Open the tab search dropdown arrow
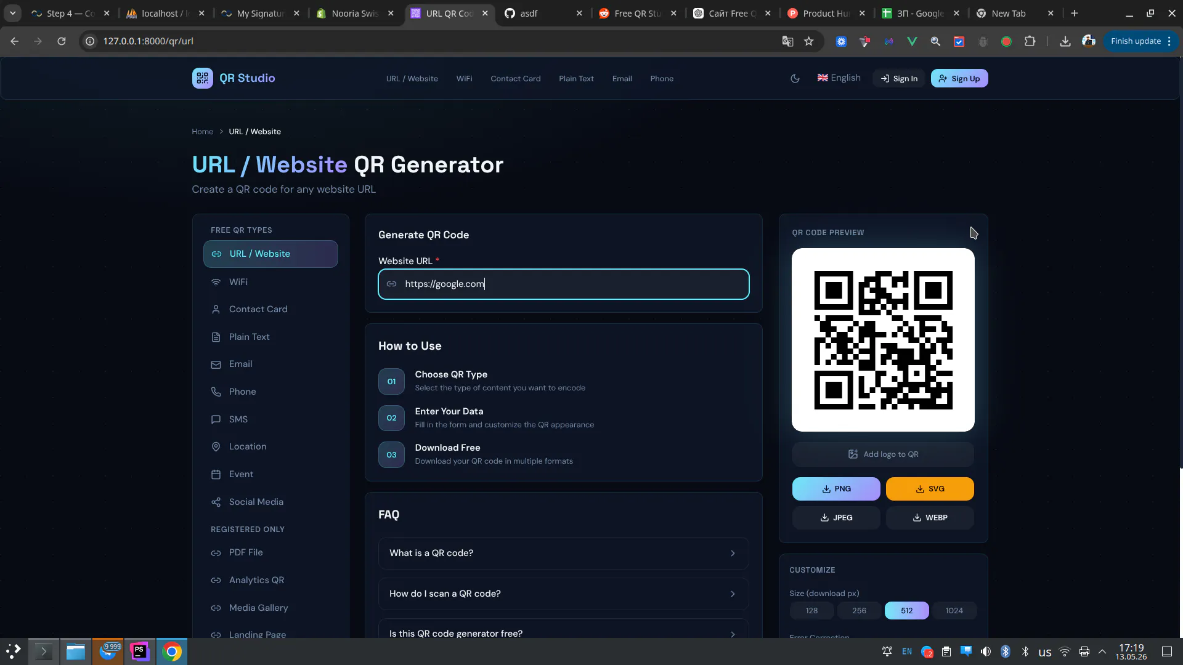 click(x=12, y=14)
